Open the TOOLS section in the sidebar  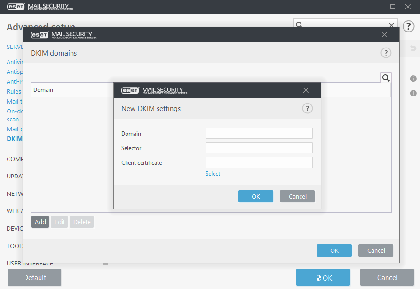[x=15, y=246]
